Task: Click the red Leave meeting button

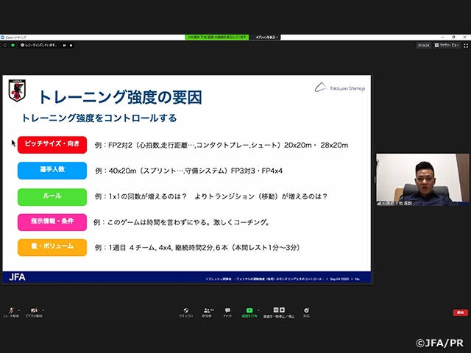Action: pos(460,313)
